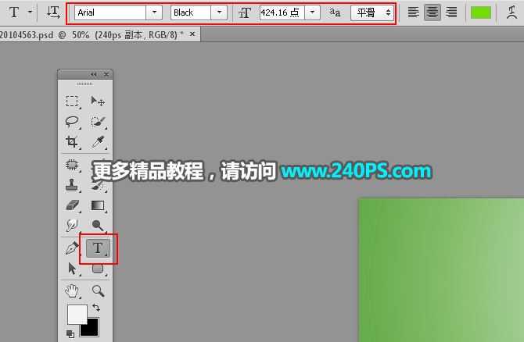Select the Gradient tool
Image resolution: width=524 pixels, height=342 pixels.
click(98, 205)
